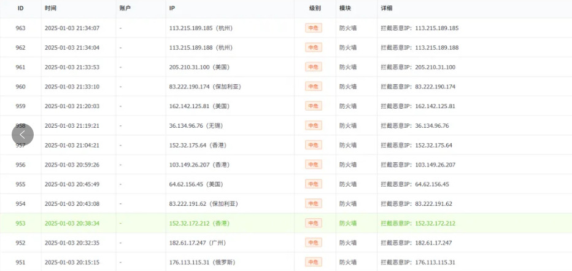Click the 时间 column header
The image size is (572, 271).
51,9
